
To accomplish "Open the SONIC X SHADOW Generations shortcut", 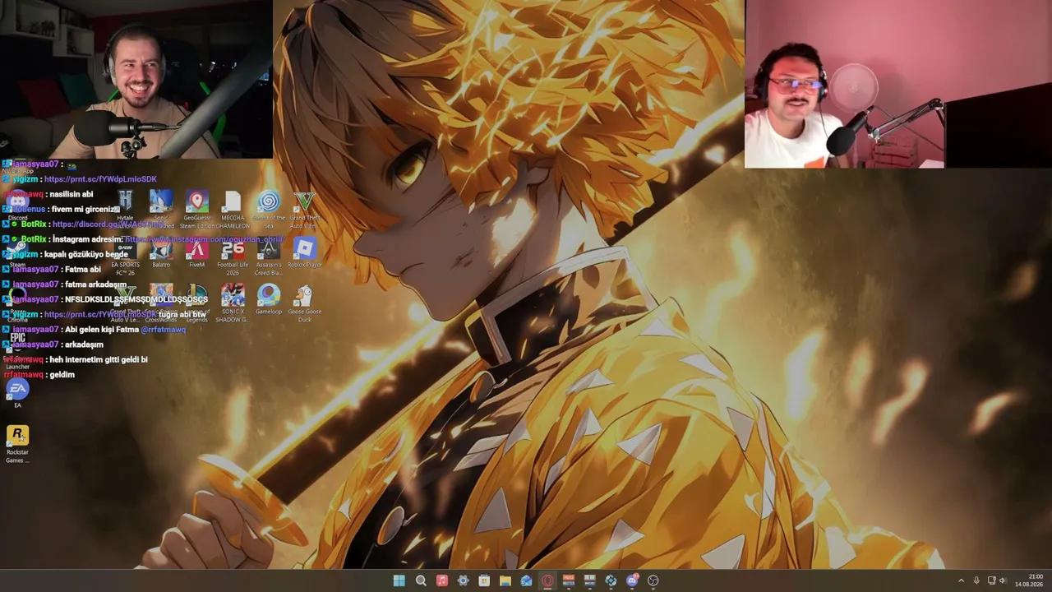I will tap(233, 303).
